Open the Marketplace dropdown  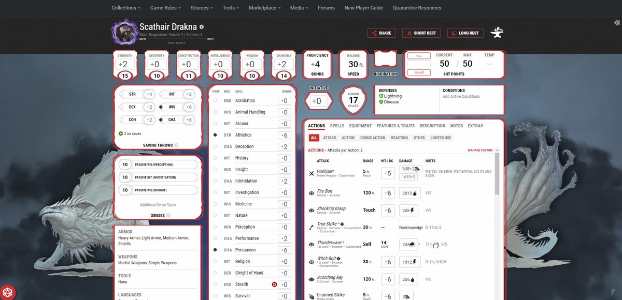264,8
